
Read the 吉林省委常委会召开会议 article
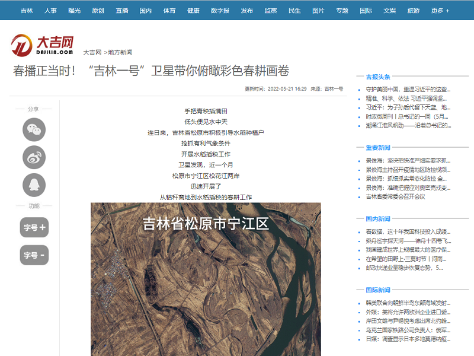tap(395, 196)
